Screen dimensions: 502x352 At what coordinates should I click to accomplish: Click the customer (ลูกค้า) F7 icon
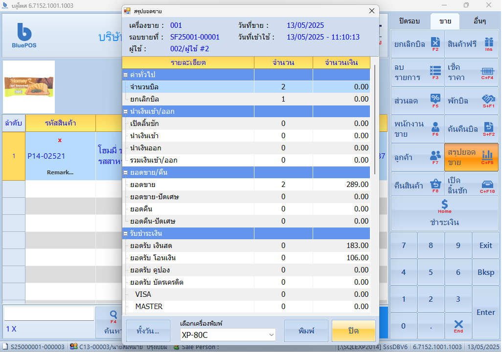click(x=435, y=156)
